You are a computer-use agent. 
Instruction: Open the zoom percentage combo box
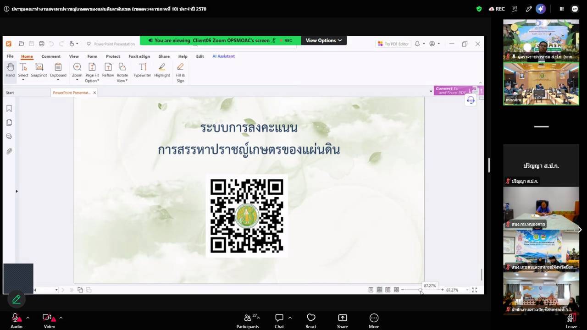tap(458, 290)
